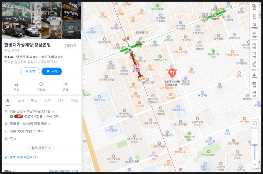
Task: Click the 저장 star in the map toolbar
Action: point(254,16)
